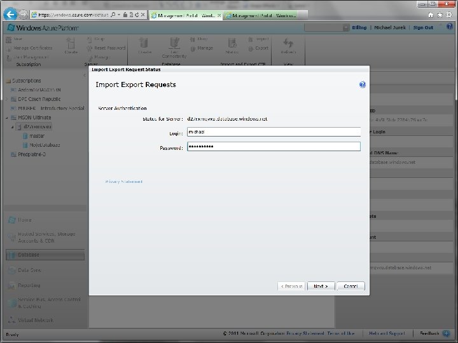
Task: Click the Test Connectivity ribbon icon
Action: pyautogui.click(x=174, y=48)
